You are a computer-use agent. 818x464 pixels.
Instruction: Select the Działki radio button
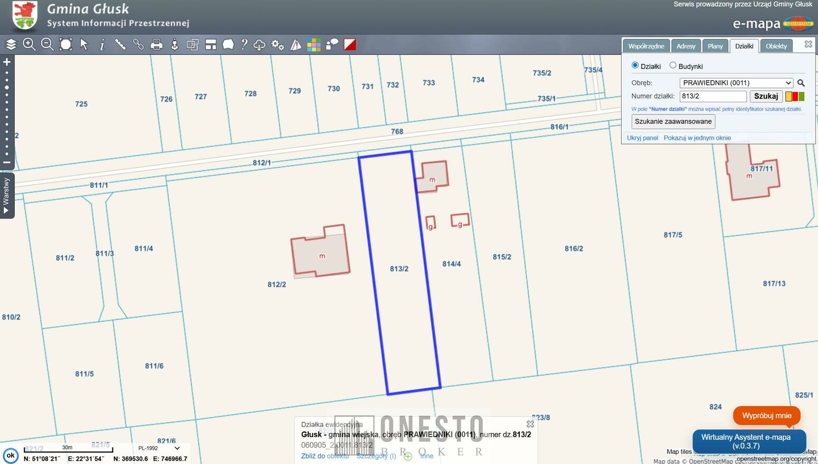pos(635,65)
